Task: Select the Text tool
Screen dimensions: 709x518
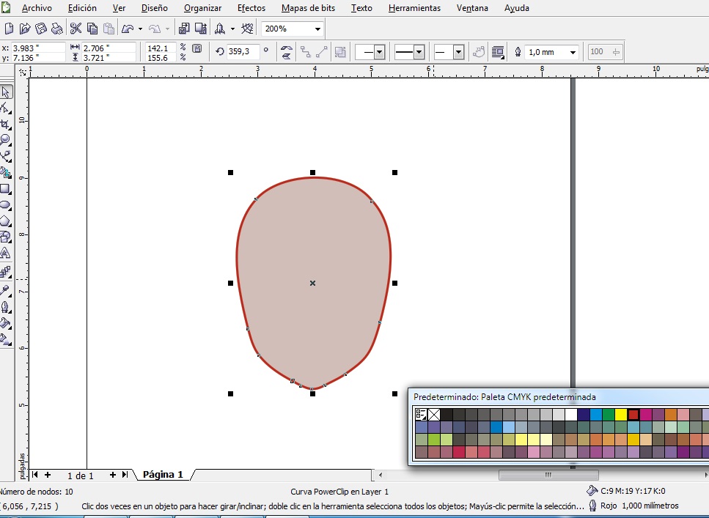Action: coord(5,254)
